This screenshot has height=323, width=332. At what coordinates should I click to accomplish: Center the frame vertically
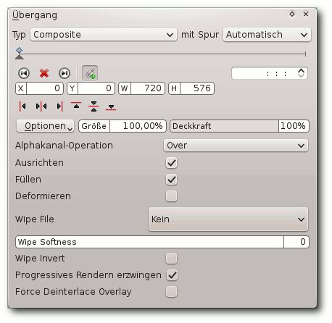click(x=94, y=106)
